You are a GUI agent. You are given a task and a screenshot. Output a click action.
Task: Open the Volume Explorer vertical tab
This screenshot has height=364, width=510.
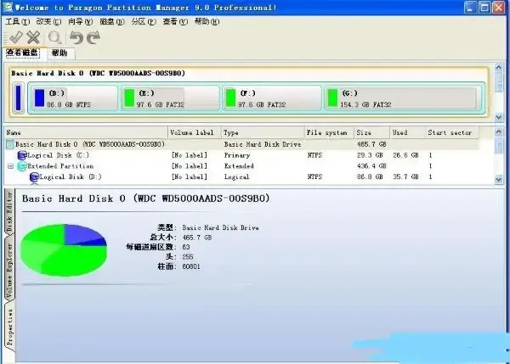9,271
